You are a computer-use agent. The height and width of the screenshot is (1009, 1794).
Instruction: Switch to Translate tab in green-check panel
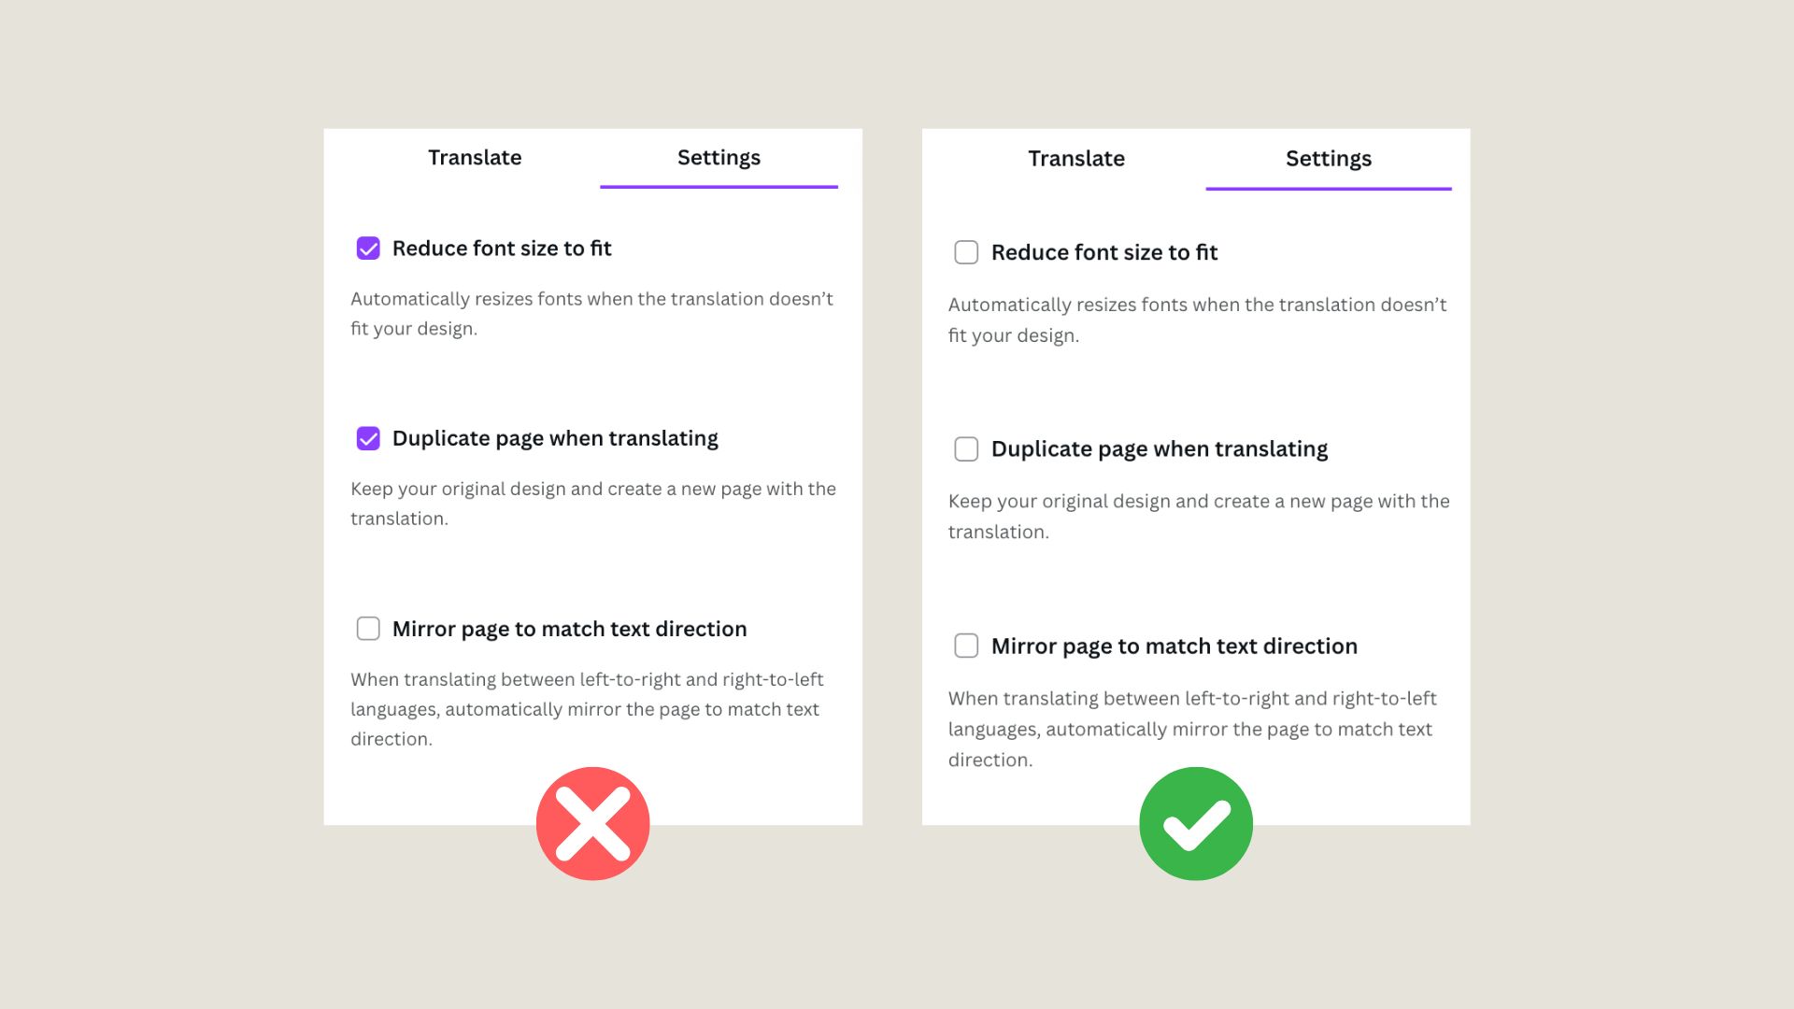pos(1076,159)
